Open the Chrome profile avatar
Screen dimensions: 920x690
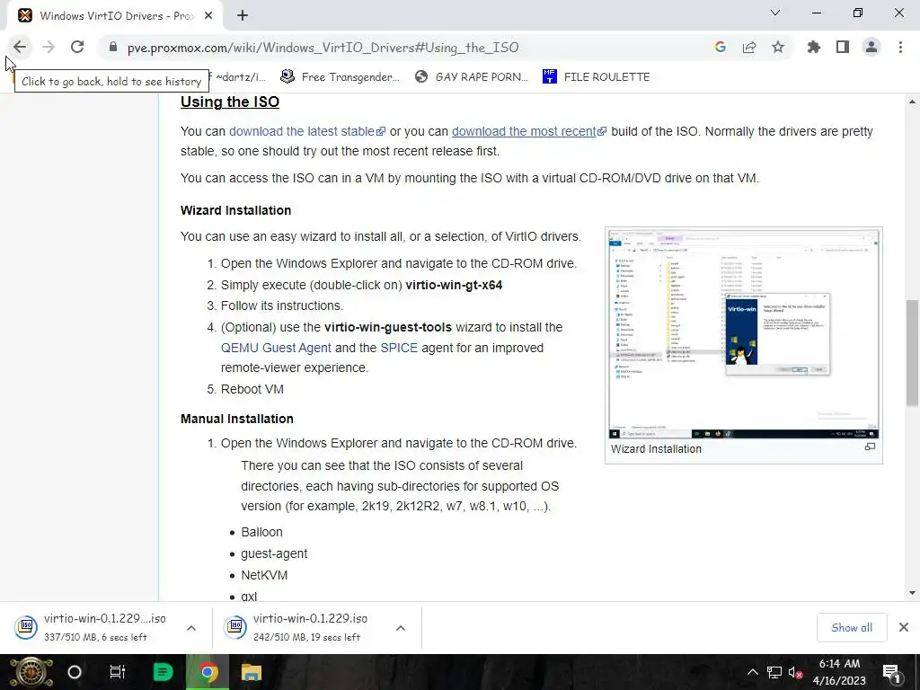tap(871, 47)
